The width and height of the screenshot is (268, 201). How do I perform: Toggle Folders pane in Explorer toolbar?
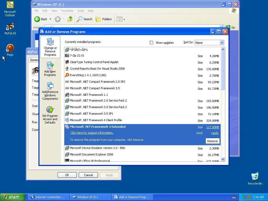(104, 19)
